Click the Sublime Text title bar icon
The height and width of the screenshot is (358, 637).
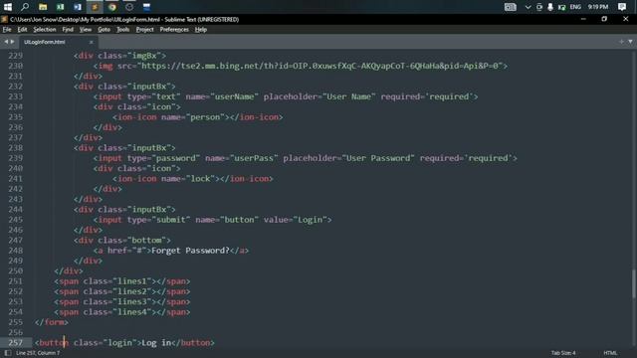point(4,19)
